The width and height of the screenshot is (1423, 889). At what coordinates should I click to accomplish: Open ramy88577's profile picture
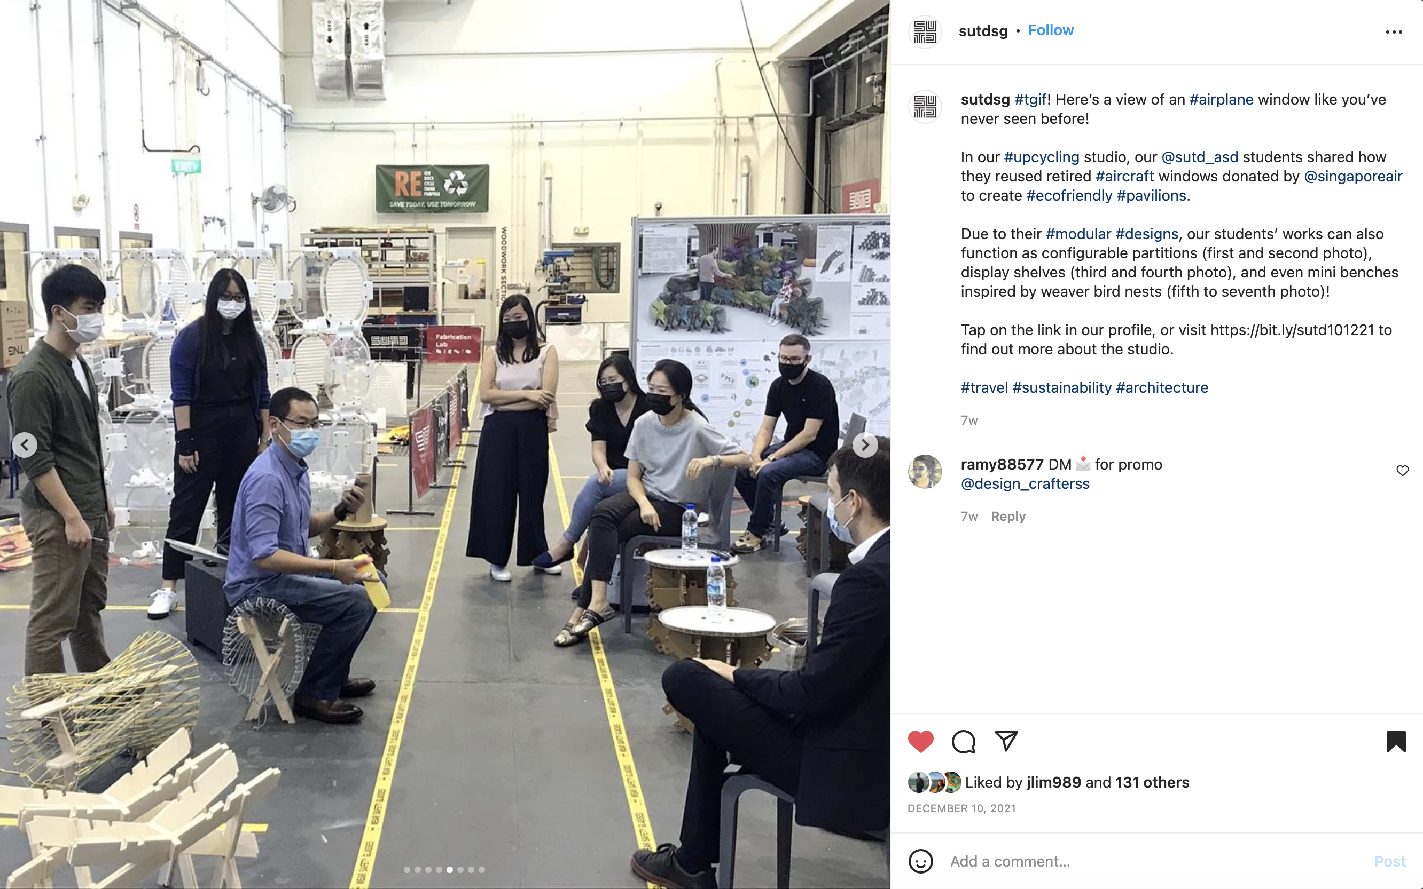point(925,472)
